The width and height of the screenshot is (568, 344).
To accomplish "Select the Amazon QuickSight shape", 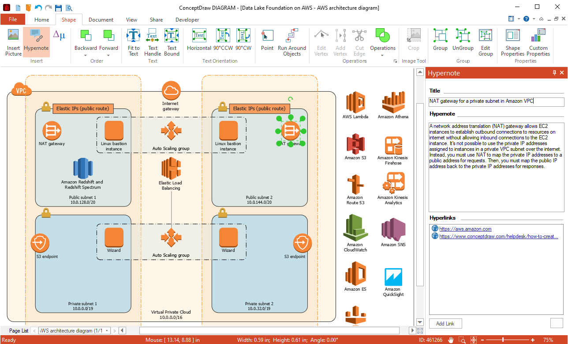I will tap(393, 282).
